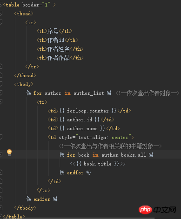181x219 pixels.
Task: Click the php logo watermark
Action: [x=145, y=210]
